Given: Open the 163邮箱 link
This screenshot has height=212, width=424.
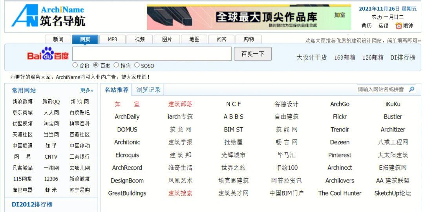Looking at the screenshot, I should 345,57.
